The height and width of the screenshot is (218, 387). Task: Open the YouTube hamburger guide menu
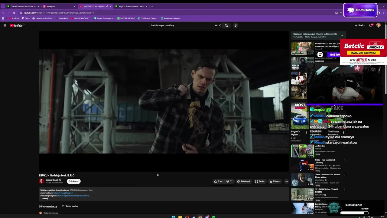click(x=5, y=25)
